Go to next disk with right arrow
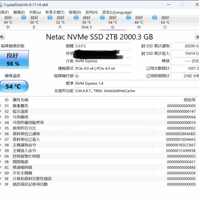 point(197,37)
